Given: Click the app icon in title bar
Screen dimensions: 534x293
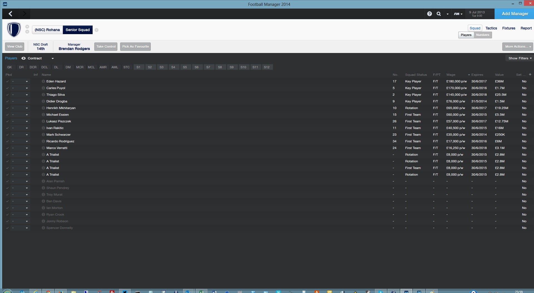Looking at the screenshot, I should pyautogui.click(x=5, y=4).
